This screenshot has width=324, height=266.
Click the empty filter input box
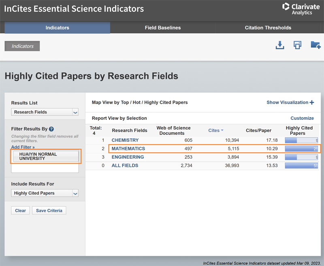(45, 168)
